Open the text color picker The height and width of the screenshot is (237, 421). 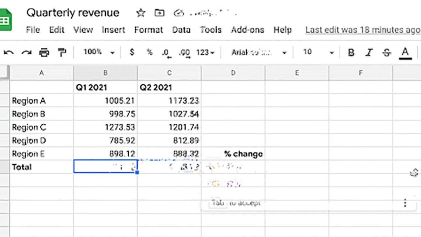pos(405,53)
